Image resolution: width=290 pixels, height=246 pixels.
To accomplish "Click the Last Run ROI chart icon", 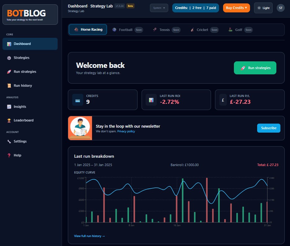I will coord(151,100).
